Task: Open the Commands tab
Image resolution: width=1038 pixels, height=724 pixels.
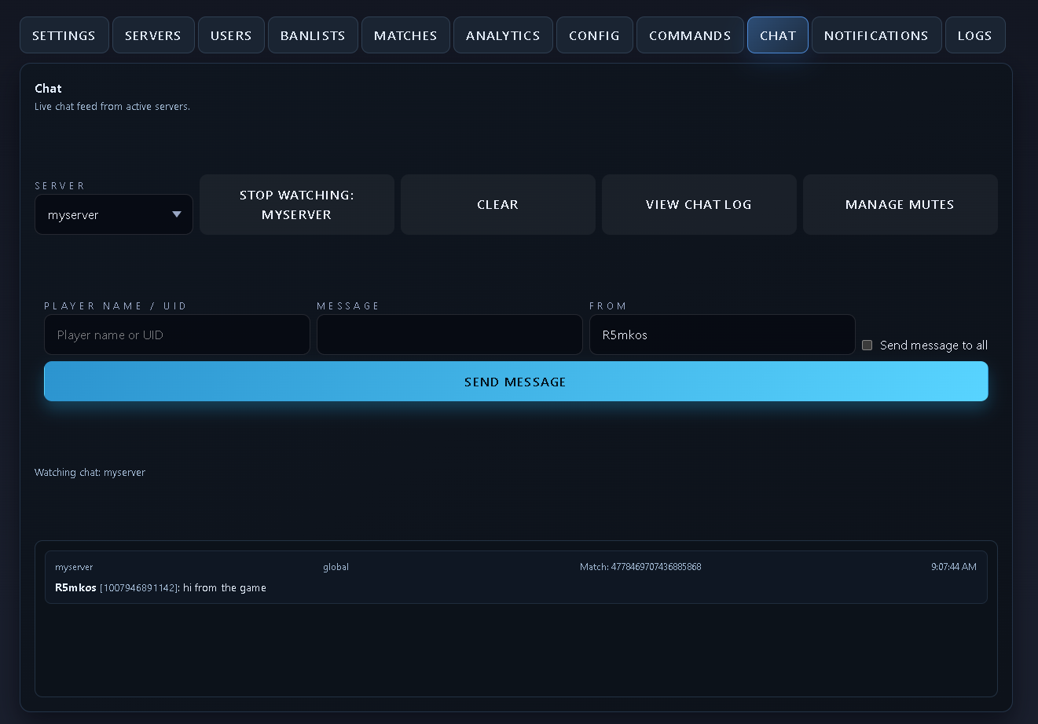Action: [x=690, y=35]
